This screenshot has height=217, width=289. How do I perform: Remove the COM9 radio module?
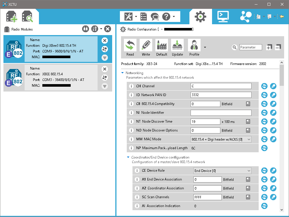click(x=105, y=40)
